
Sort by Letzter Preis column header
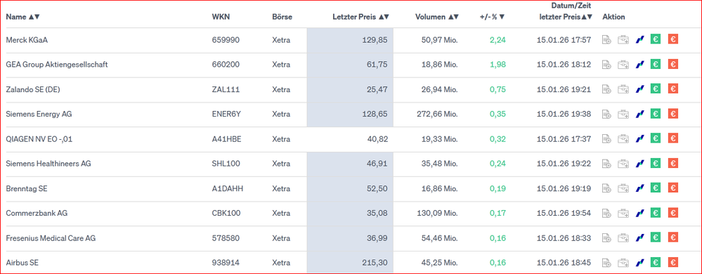(361, 17)
